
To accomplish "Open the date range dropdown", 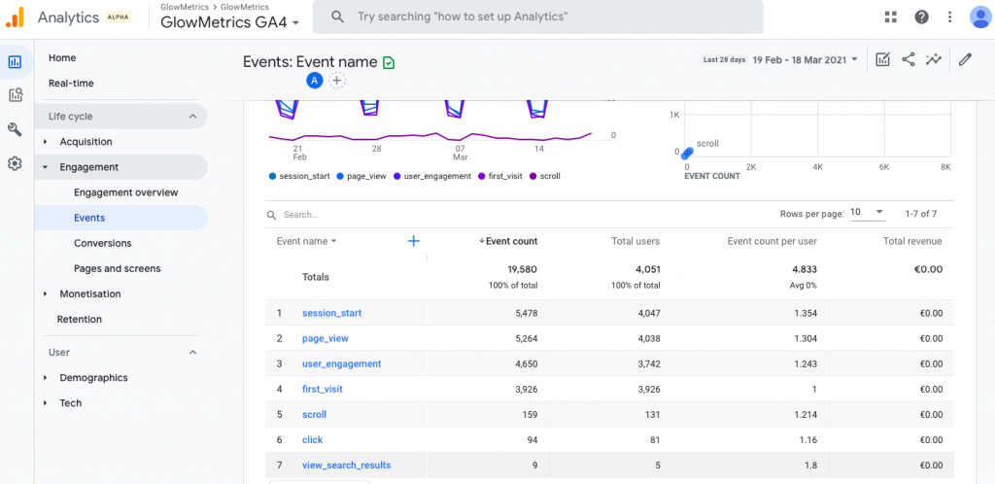I will [805, 59].
